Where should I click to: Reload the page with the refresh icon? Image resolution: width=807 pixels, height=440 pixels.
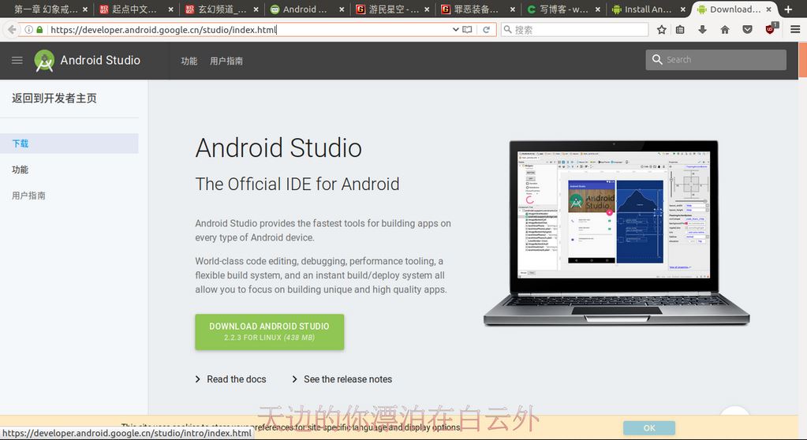coord(487,30)
